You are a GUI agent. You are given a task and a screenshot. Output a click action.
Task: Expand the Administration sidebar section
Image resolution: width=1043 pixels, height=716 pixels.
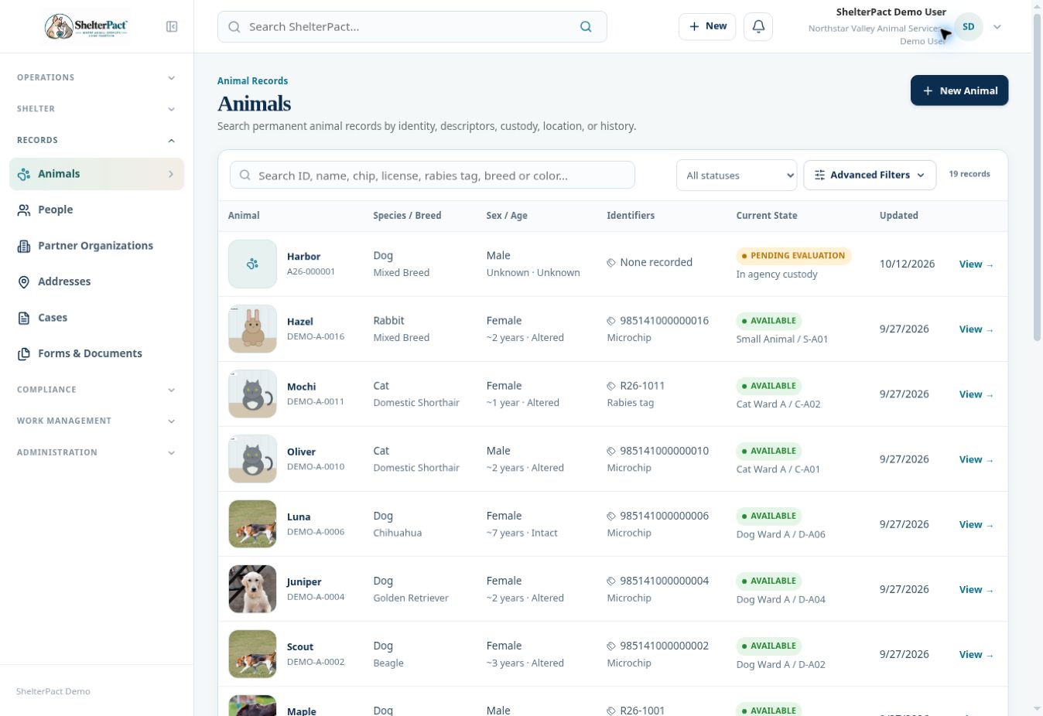pyautogui.click(x=97, y=452)
